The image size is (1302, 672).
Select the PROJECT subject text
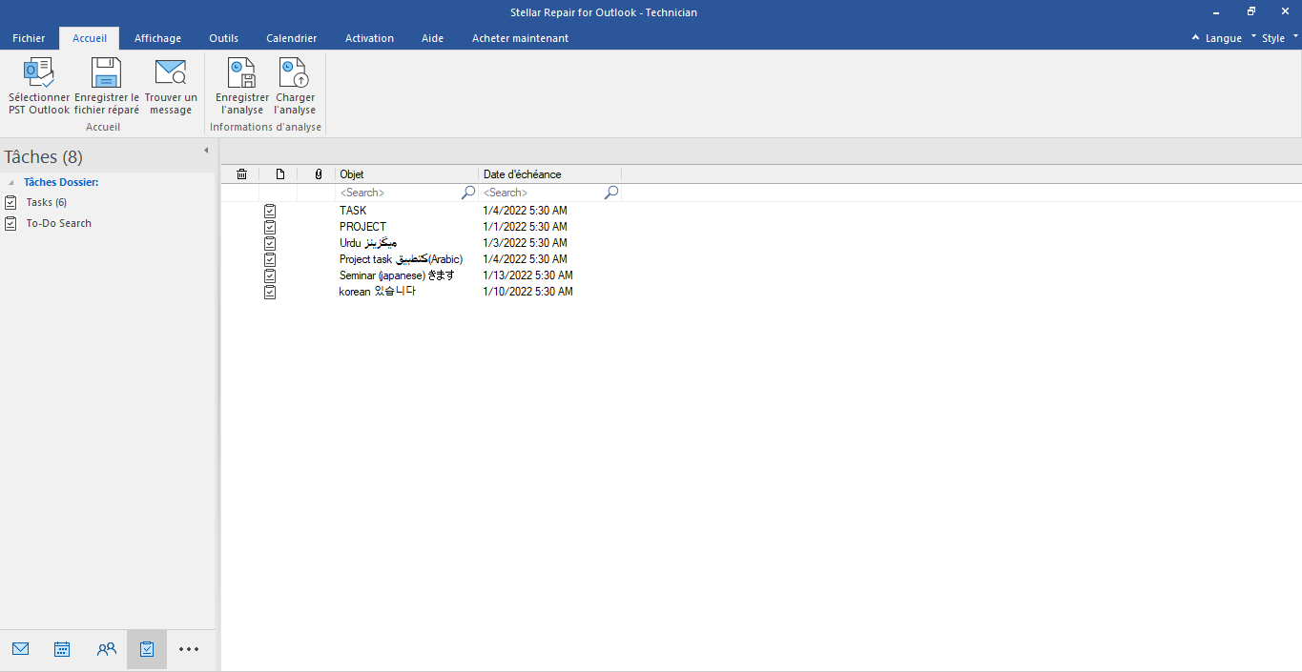pos(363,227)
